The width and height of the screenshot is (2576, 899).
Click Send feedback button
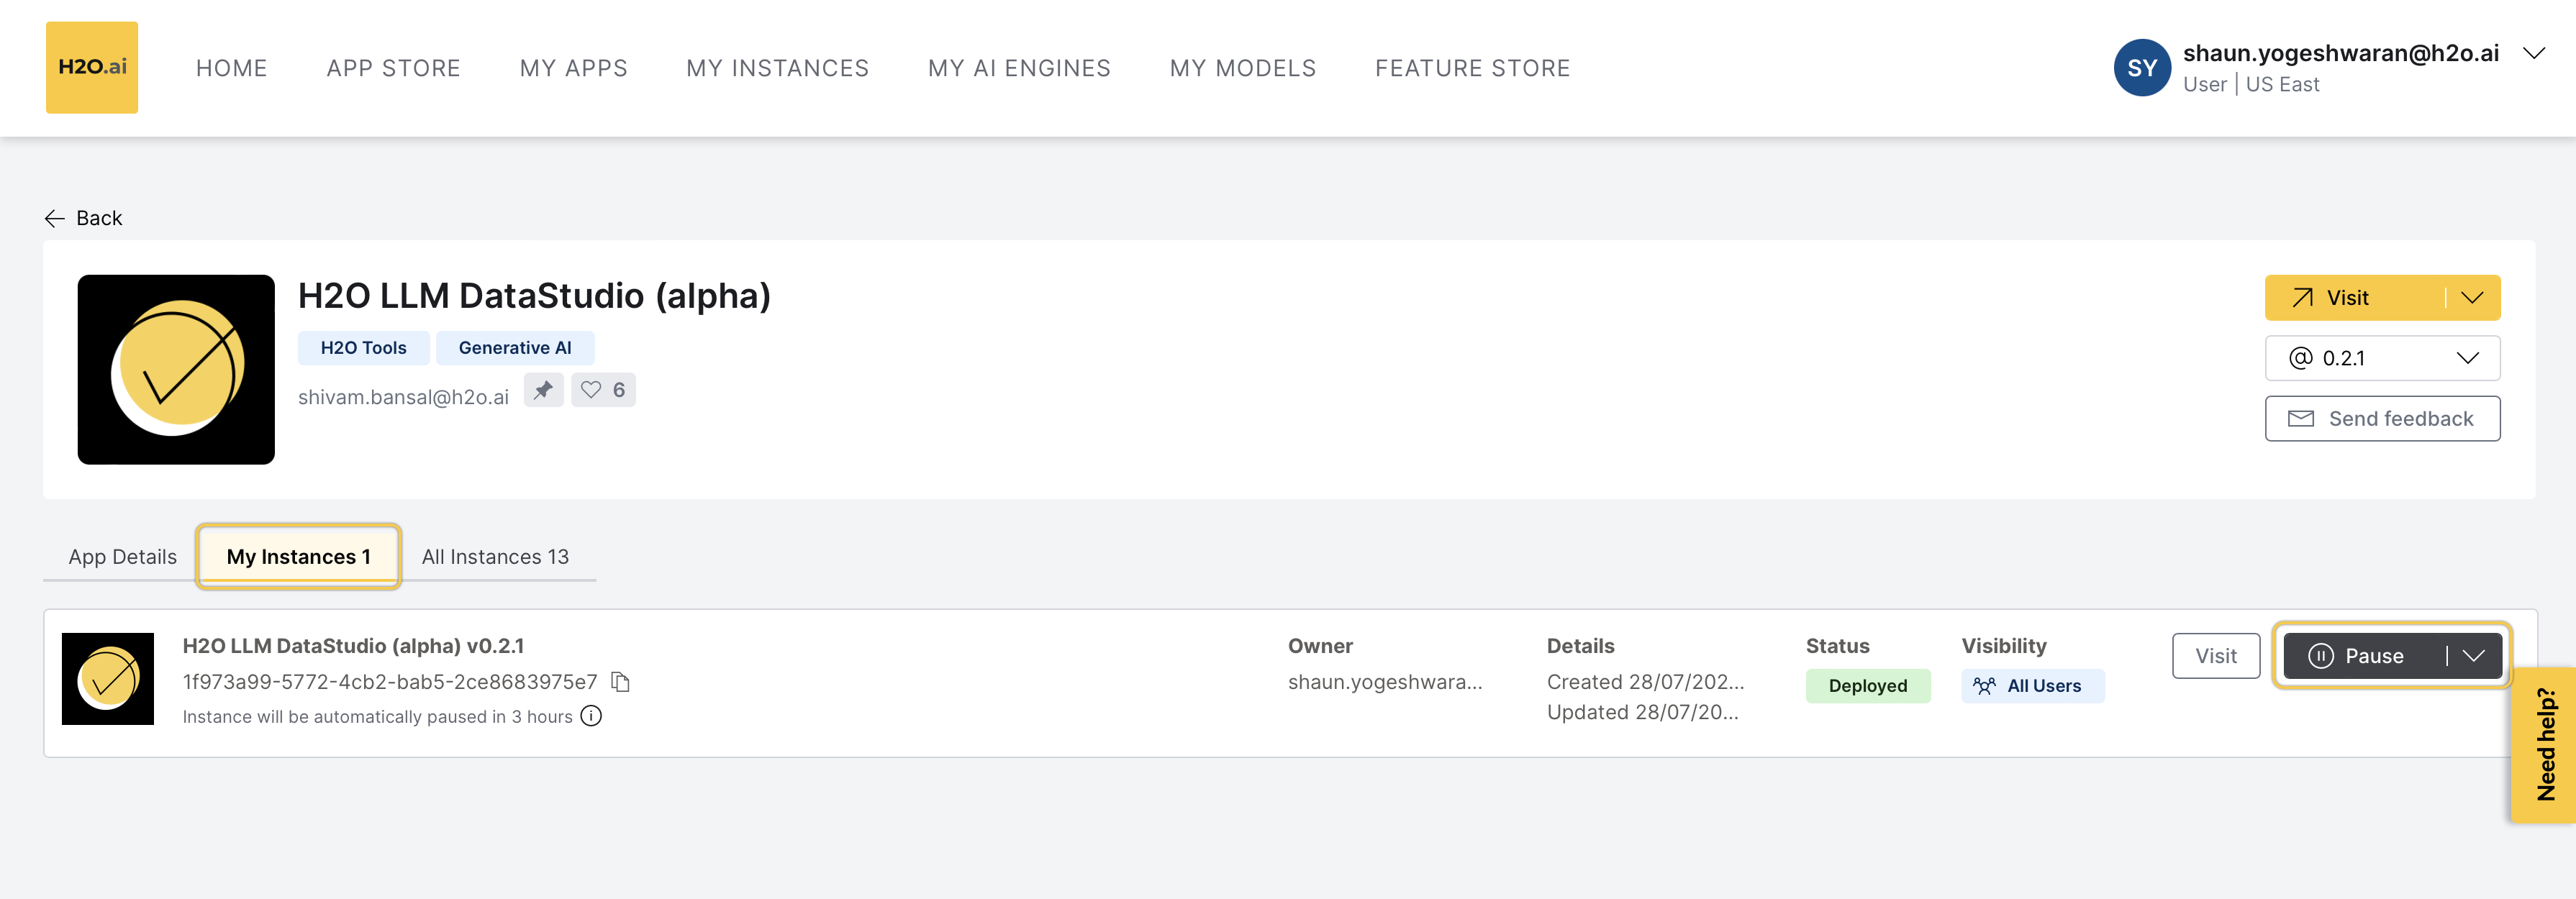[2382, 419]
